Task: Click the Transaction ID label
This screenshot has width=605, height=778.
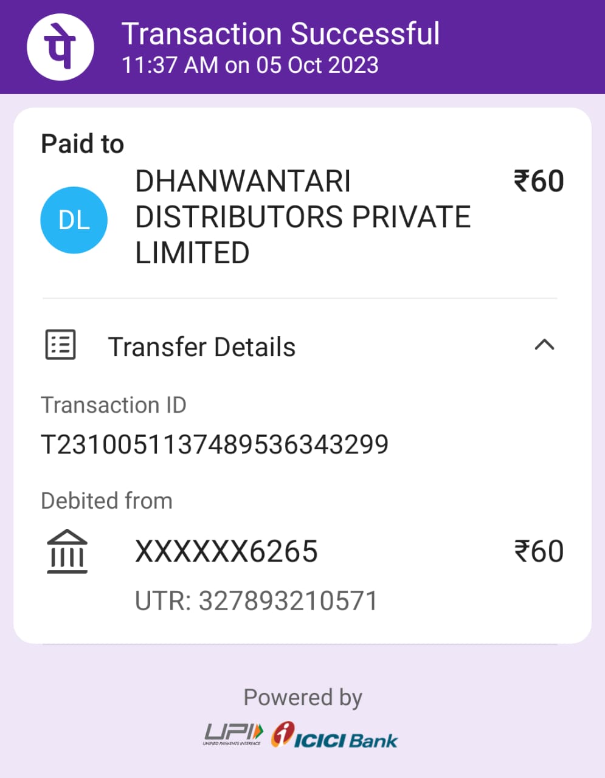Action: [114, 405]
